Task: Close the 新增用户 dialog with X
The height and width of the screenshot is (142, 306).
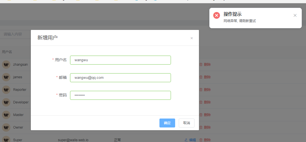Action: (192, 38)
